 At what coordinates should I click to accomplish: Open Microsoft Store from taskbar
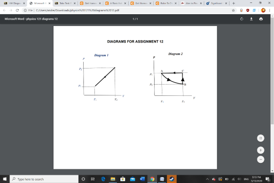pos(123,179)
